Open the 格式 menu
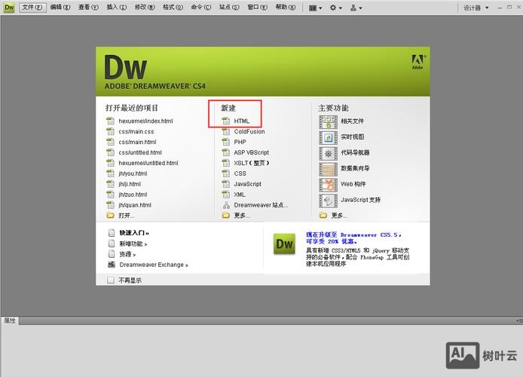 tap(173, 7)
